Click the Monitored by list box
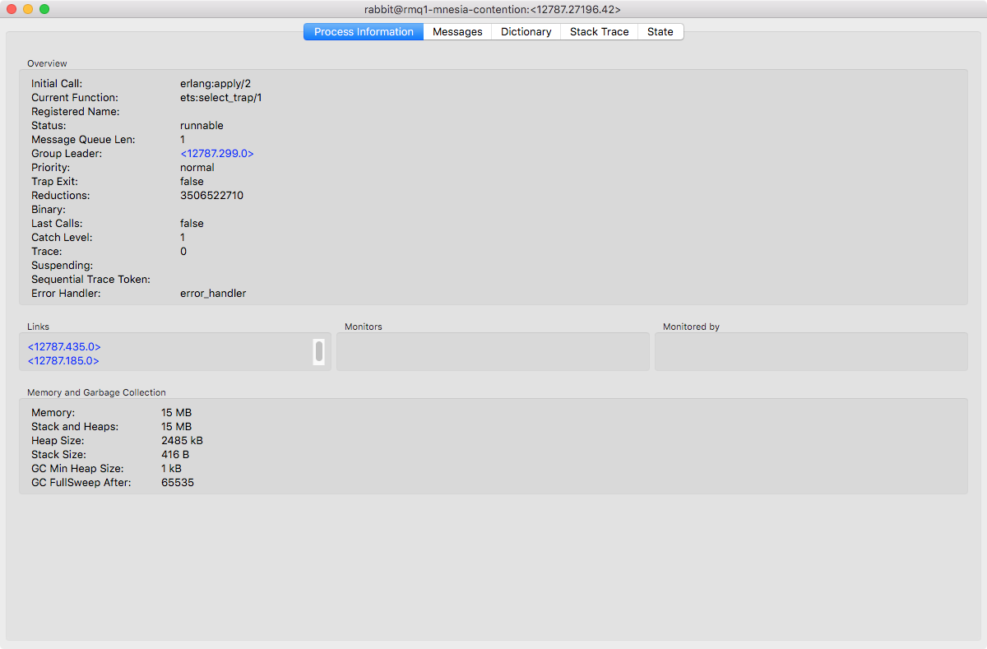The height and width of the screenshot is (649, 987). point(811,352)
